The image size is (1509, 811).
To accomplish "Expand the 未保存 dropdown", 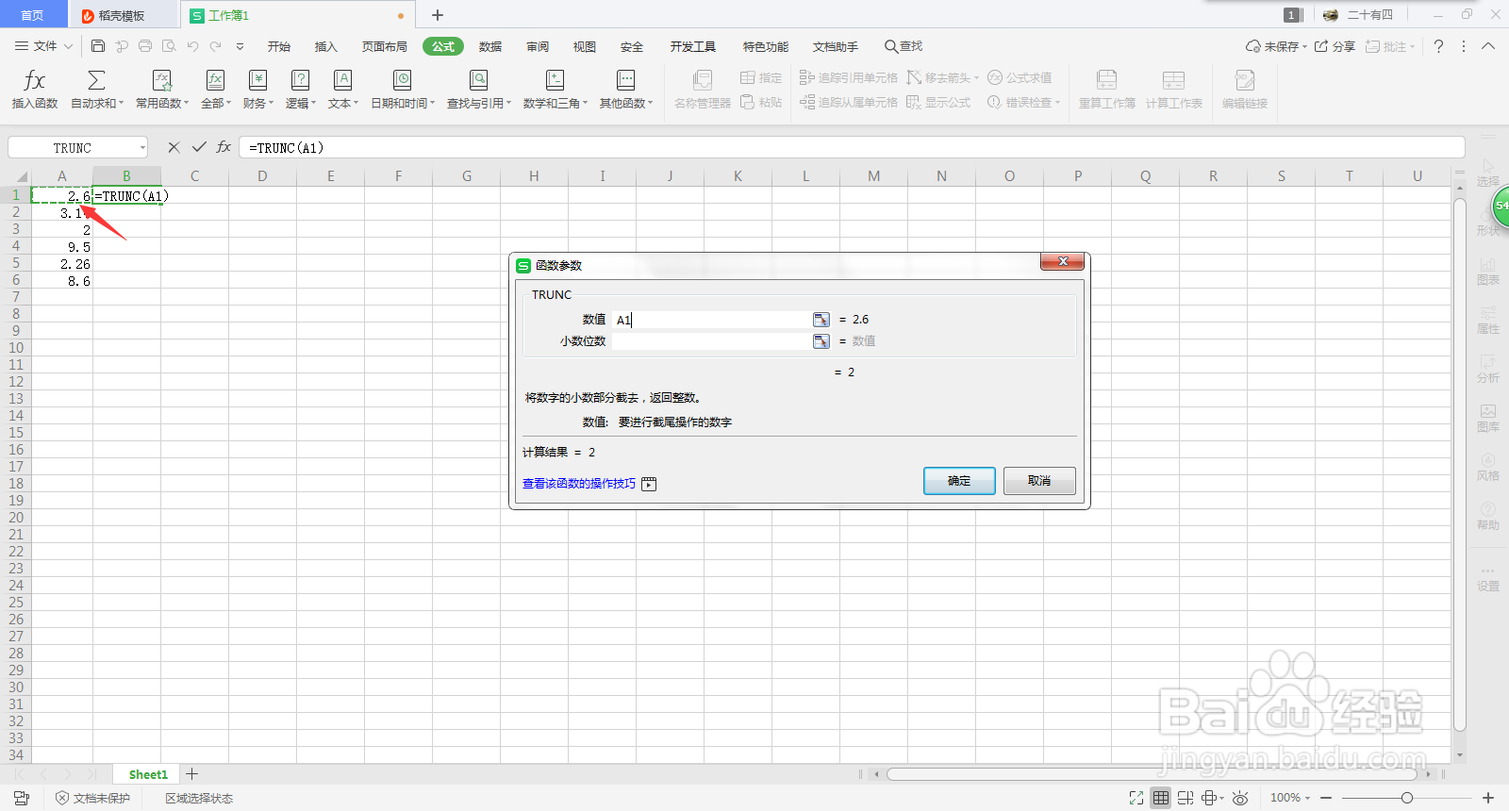I will pos(1305,47).
